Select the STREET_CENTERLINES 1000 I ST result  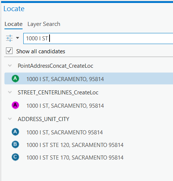(89, 105)
